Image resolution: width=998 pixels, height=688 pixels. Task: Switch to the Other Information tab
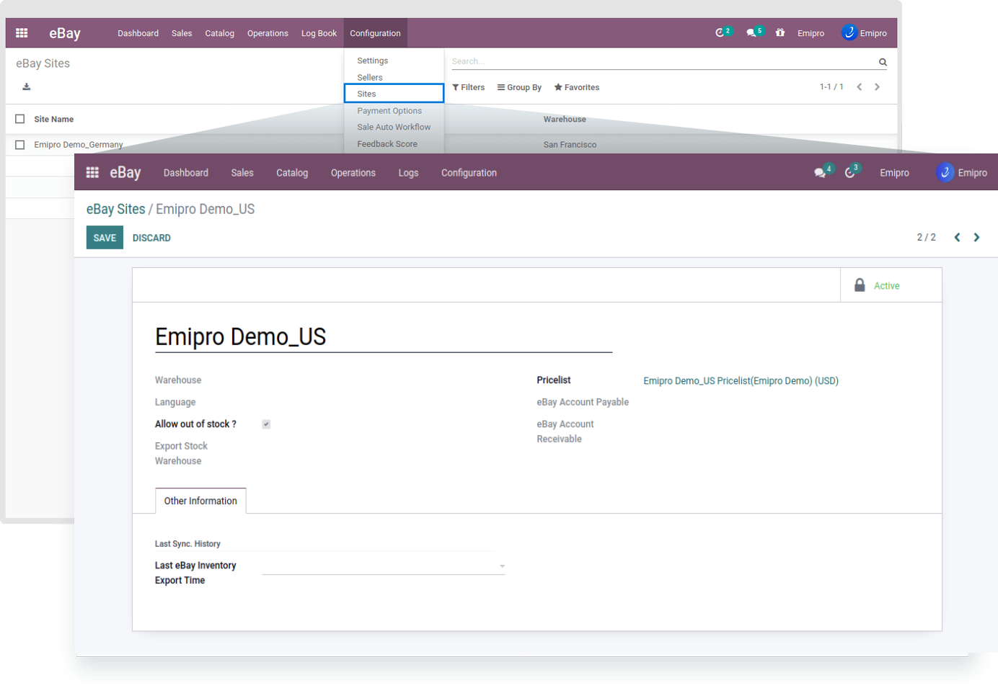point(200,501)
